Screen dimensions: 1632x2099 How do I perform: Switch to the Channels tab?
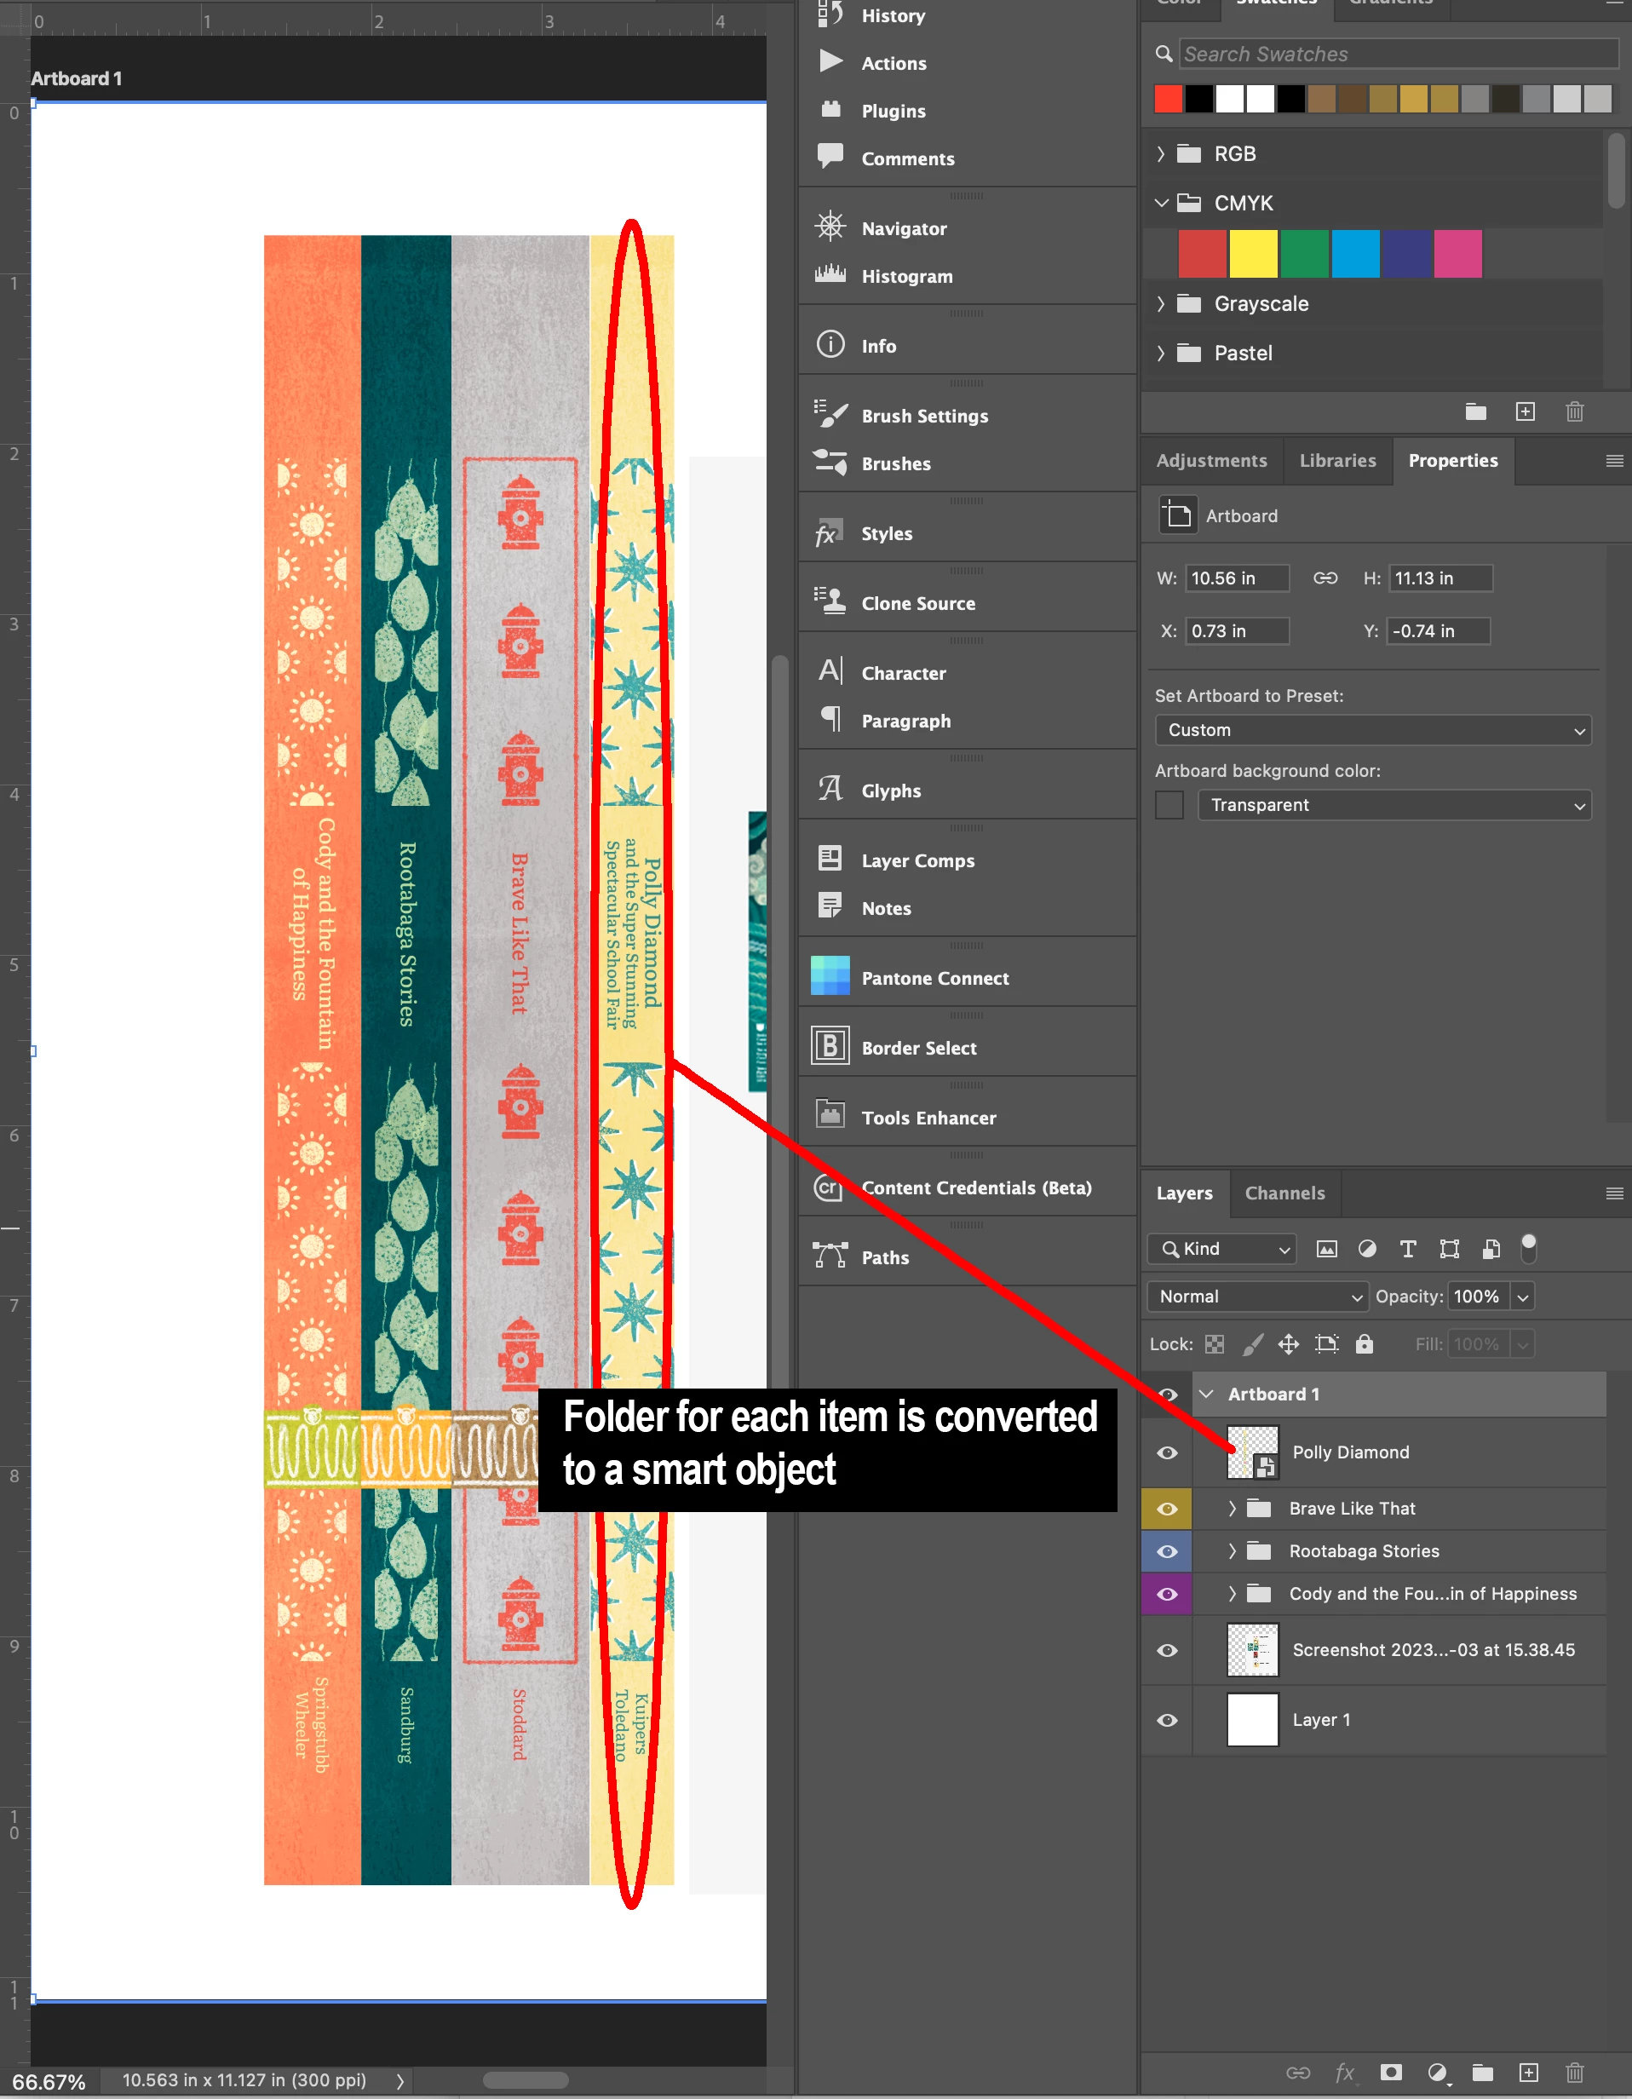tap(1284, 1193)
